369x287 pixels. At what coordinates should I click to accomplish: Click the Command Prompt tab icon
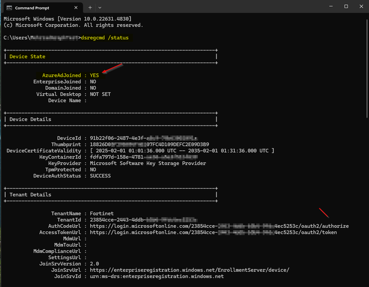(x=7, y=7)
